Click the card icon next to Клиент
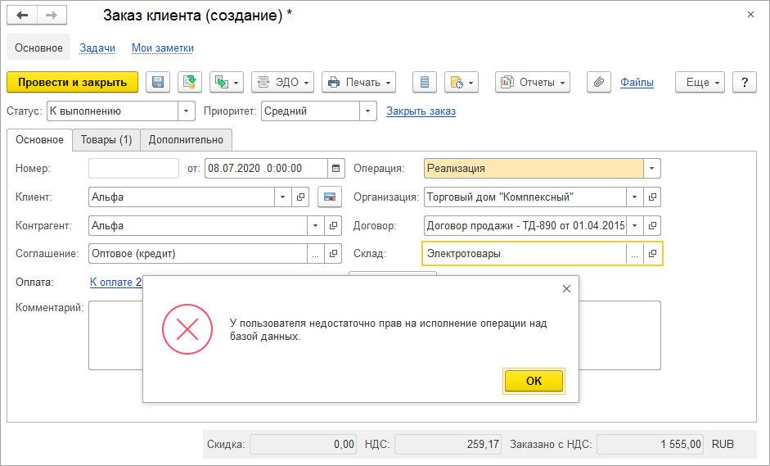Image resolution: width=770 pixels, height=466 pixels. (331, 197)
